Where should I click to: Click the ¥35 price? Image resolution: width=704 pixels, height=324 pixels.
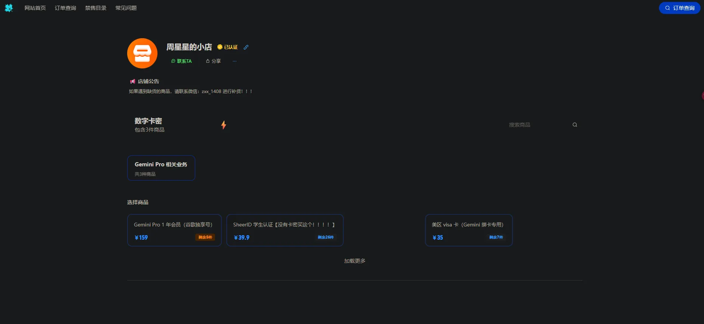438,237
